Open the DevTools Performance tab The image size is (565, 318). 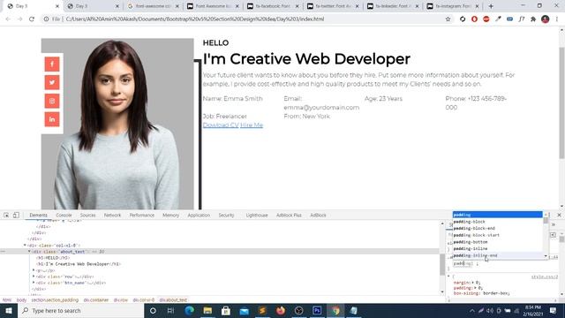coord(142,216)
